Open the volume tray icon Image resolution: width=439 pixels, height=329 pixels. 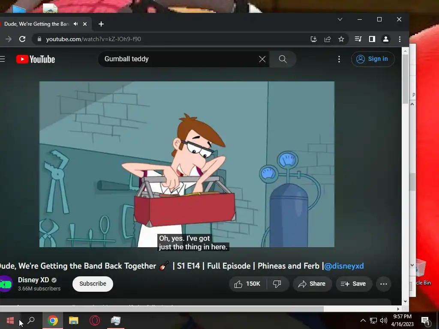(x=384, y=320)
